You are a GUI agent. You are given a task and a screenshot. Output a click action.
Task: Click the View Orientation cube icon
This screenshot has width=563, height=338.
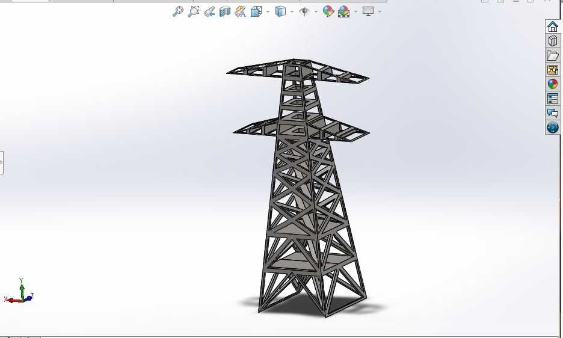point(256,11)
